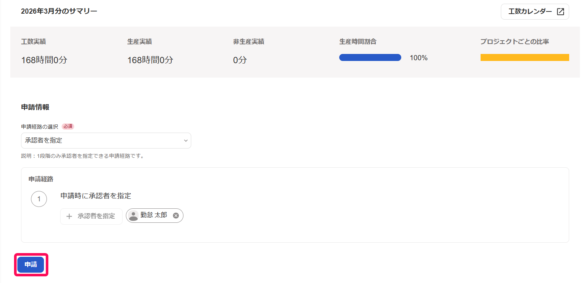Expand the dropdown chevron next to 承認者を指定

pos(186,141)
